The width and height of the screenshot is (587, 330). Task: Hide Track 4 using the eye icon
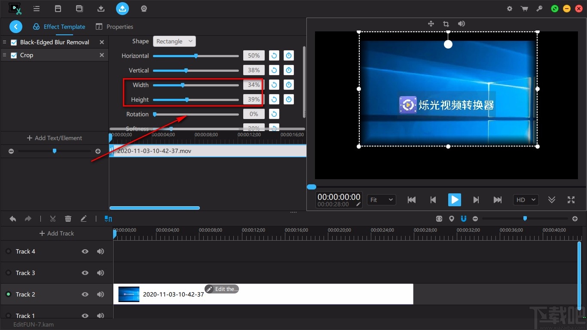tap(85, 251)
